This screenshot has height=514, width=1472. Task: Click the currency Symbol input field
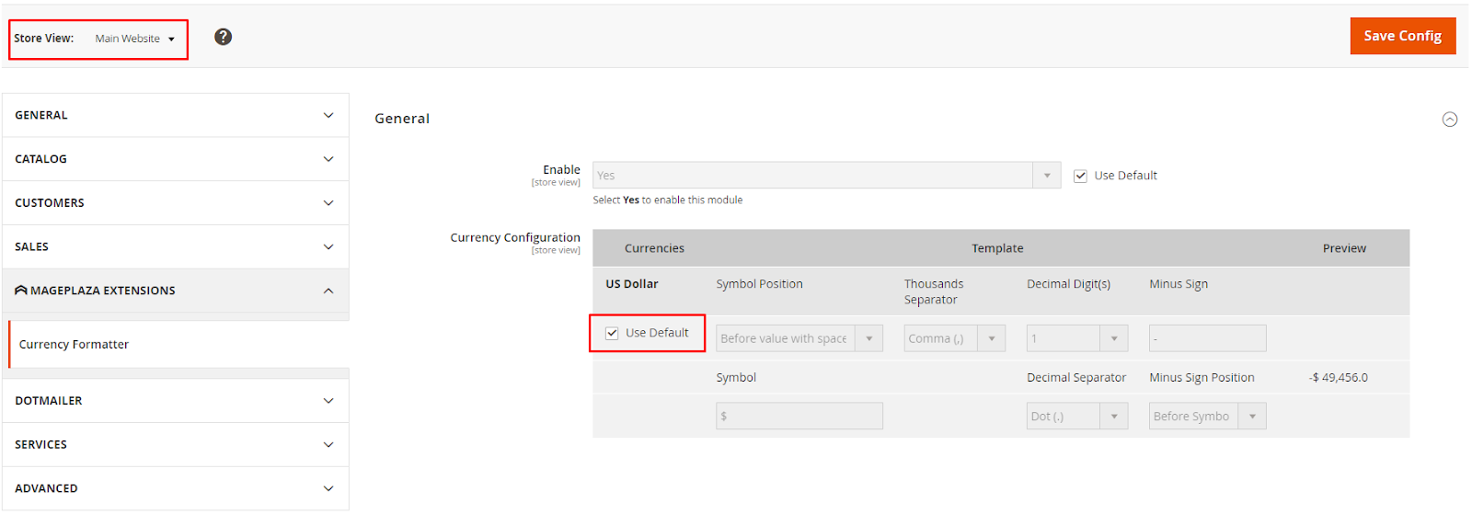[x=799, y=417]
